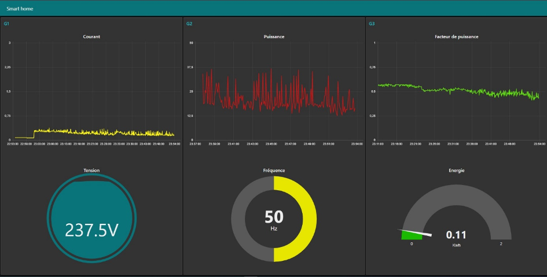Screen dimensions: 547x277
Task: Select the Tension gauge label
Action: tap(91, 171)
